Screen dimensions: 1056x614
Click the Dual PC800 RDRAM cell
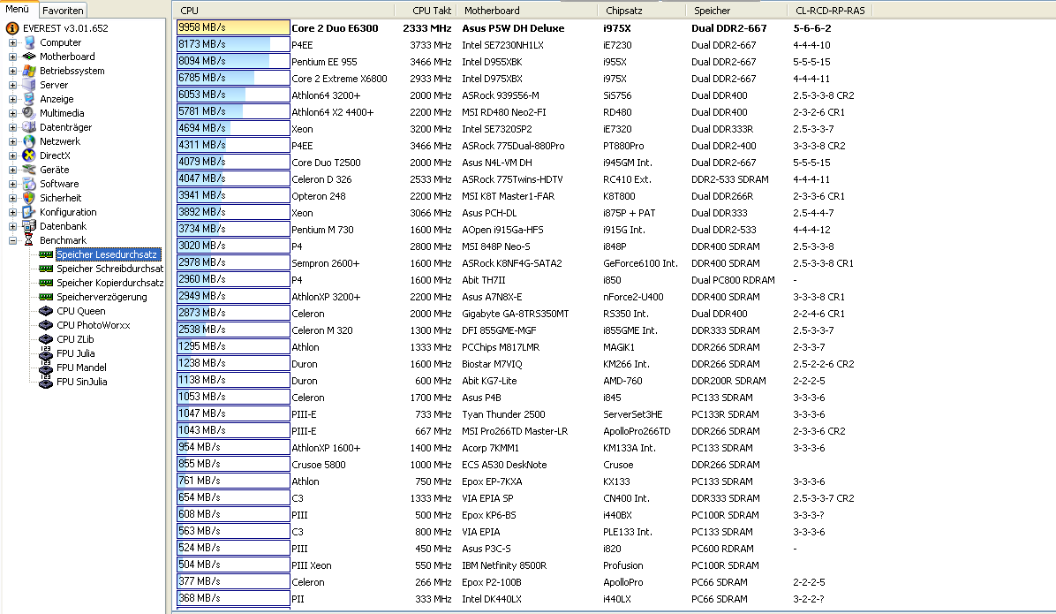pos(733,280)
